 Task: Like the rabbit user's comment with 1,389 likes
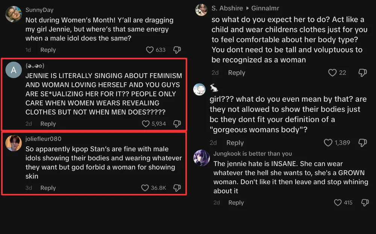pos(328,143)
